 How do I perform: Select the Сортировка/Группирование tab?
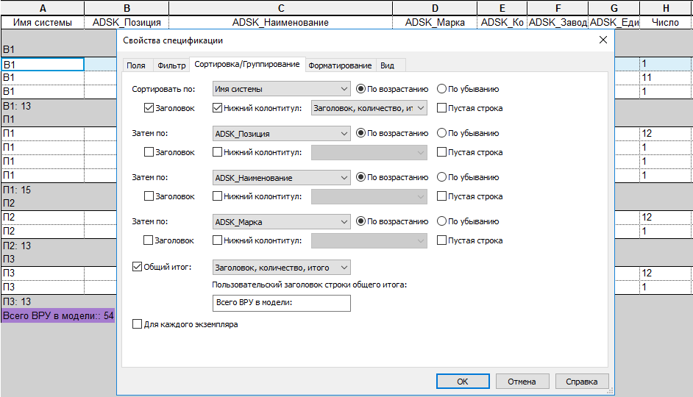tap(247, 65)
